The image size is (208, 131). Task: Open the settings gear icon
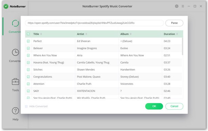(x=176, y=6)
